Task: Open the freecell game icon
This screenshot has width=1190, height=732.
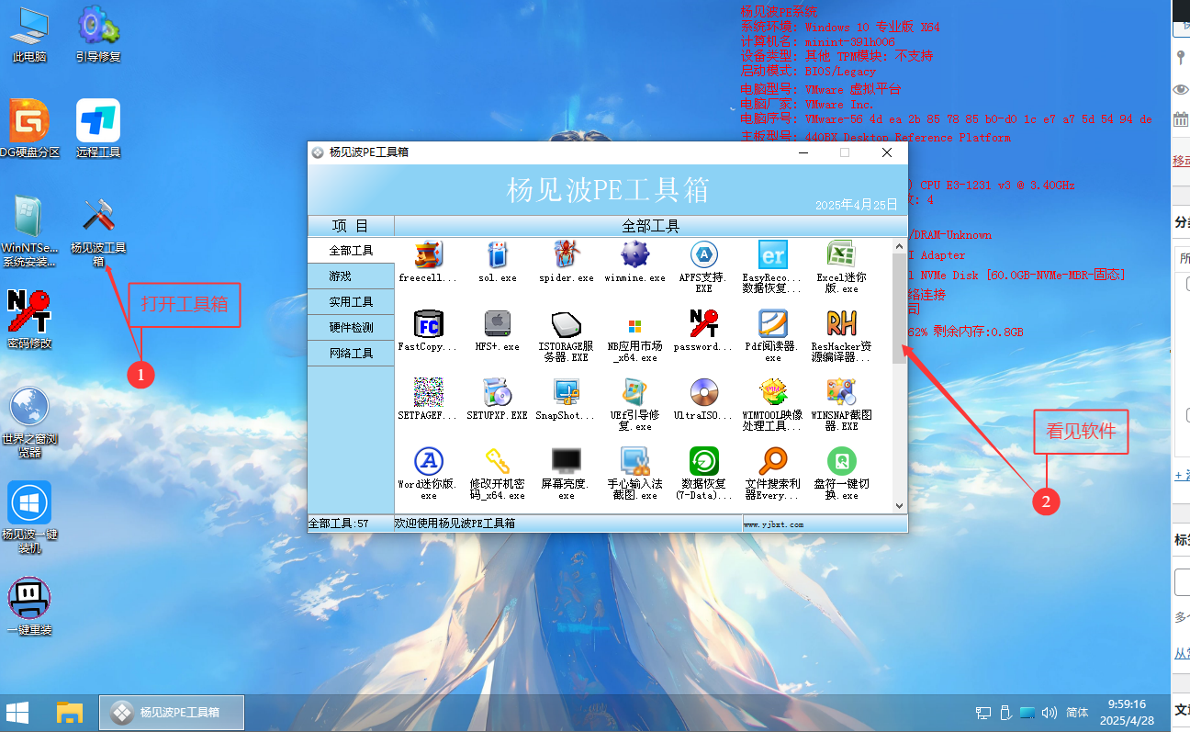Action: click(x=428, y=255)
